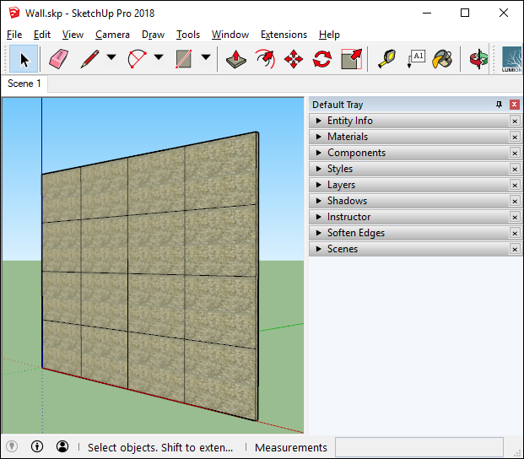
Task: Click the Text label tool
Action: click(x=415, y=58)
